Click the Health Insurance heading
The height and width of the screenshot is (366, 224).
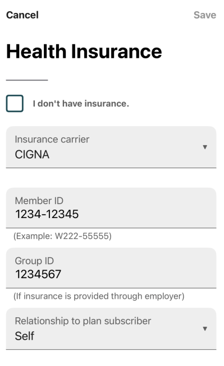[x=84, y=52]
